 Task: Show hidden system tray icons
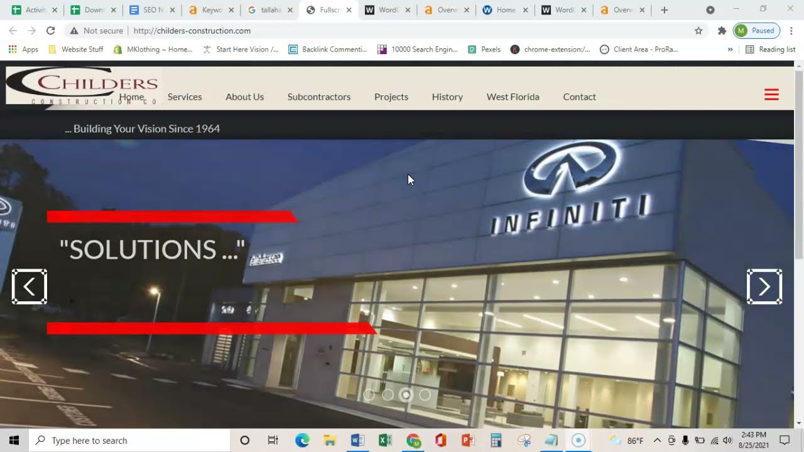coord(657,441)
